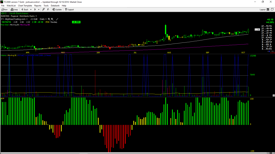Screen dimensions: 275x154
Task: Click the MovAvg 200 legend label
Action: click(x=25, y=25)
